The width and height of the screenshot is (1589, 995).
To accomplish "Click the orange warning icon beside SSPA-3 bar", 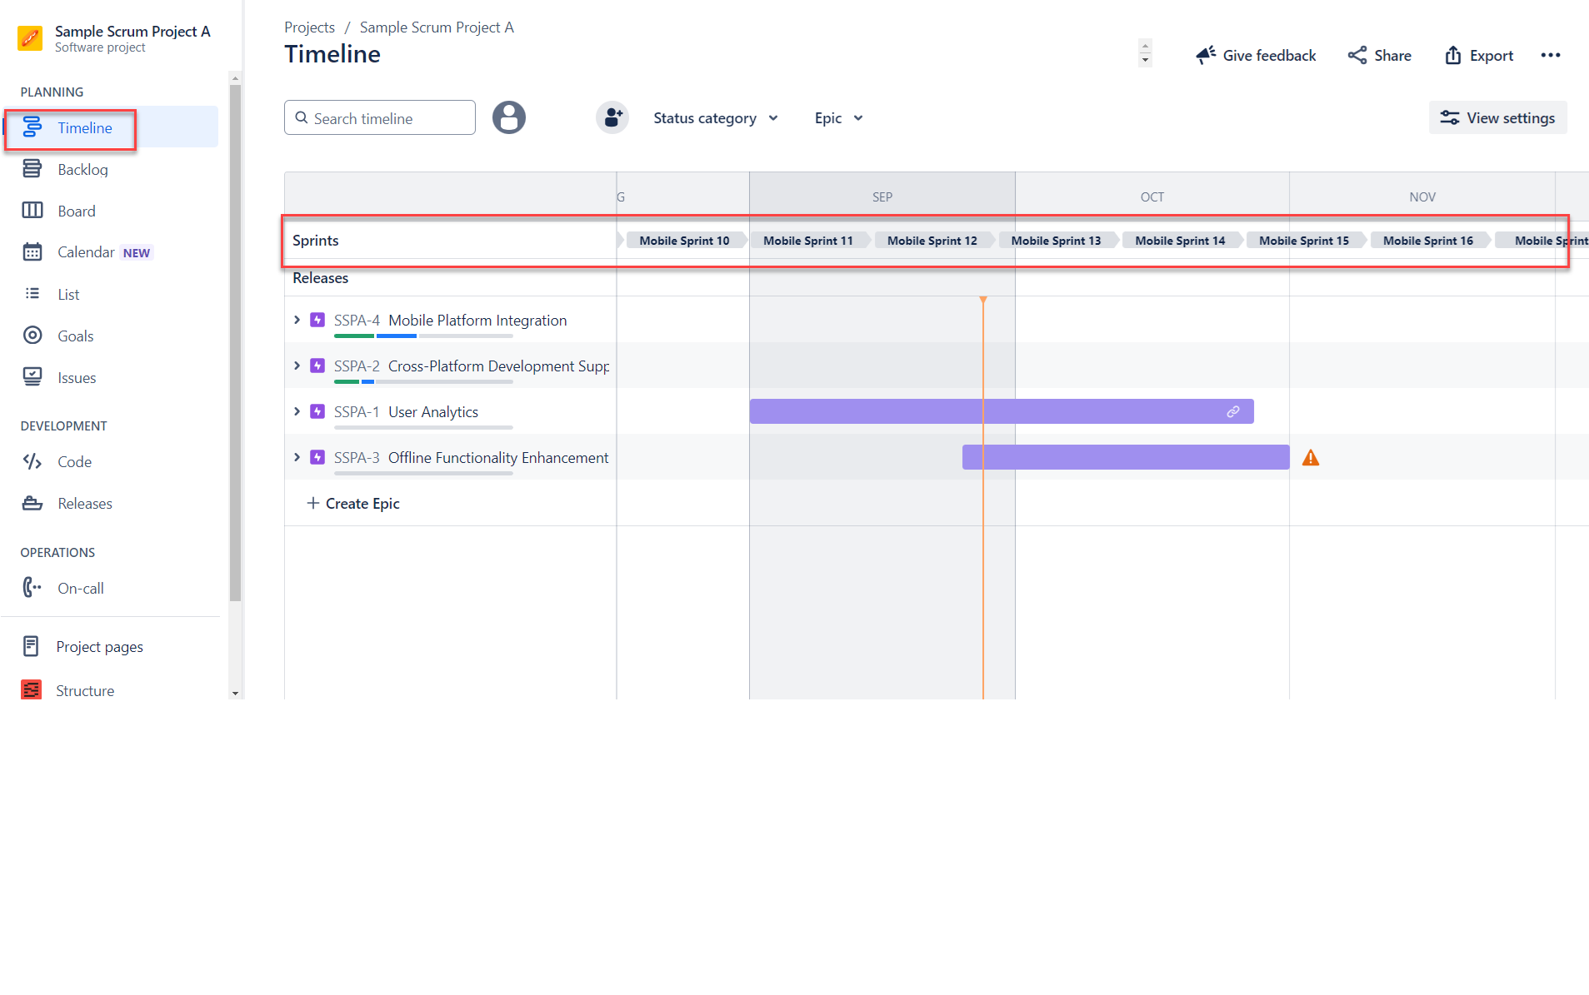I will tap(1311, 457).
